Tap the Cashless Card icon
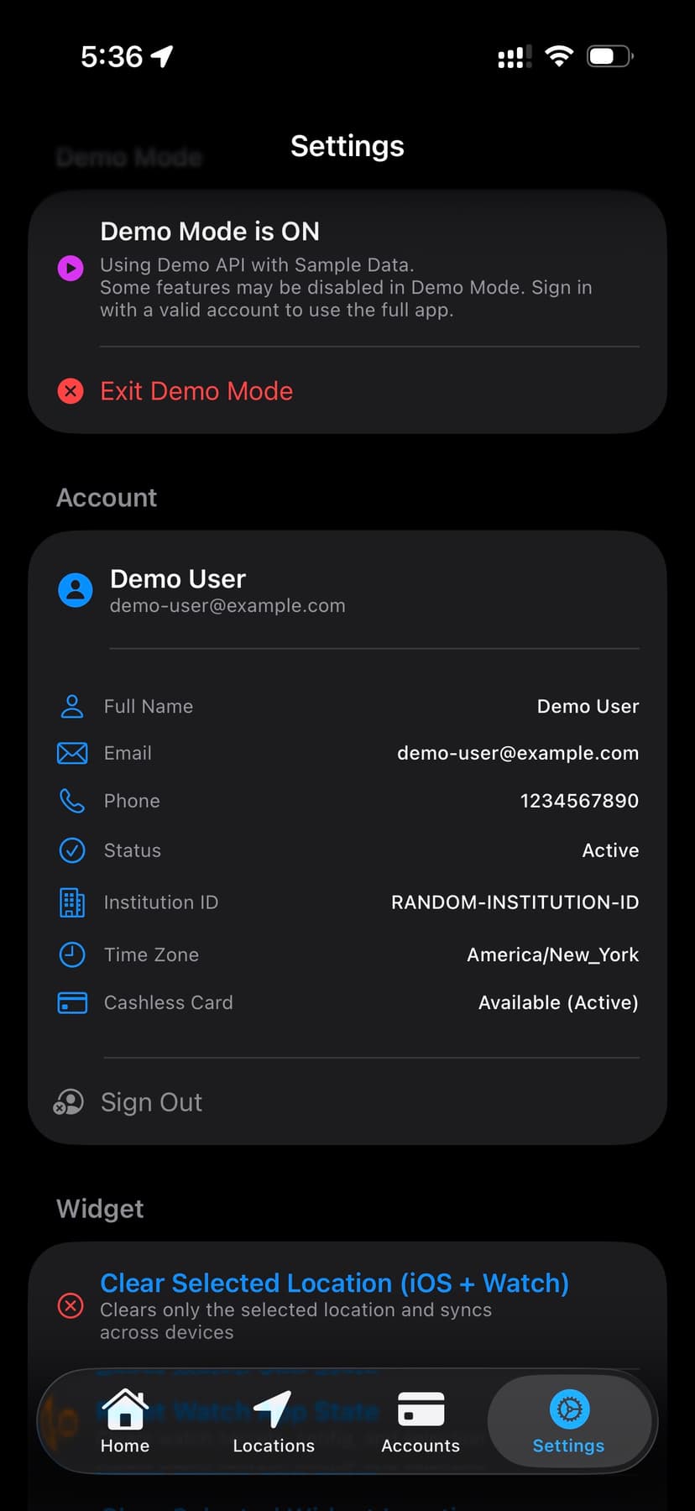This screenshot has width=695, height=1511. (x=72, y=1002)
